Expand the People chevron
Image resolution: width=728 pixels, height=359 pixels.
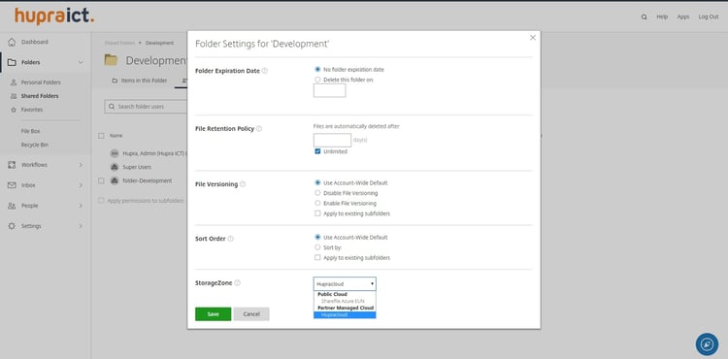pyautogui.click(x=81, y=206)
